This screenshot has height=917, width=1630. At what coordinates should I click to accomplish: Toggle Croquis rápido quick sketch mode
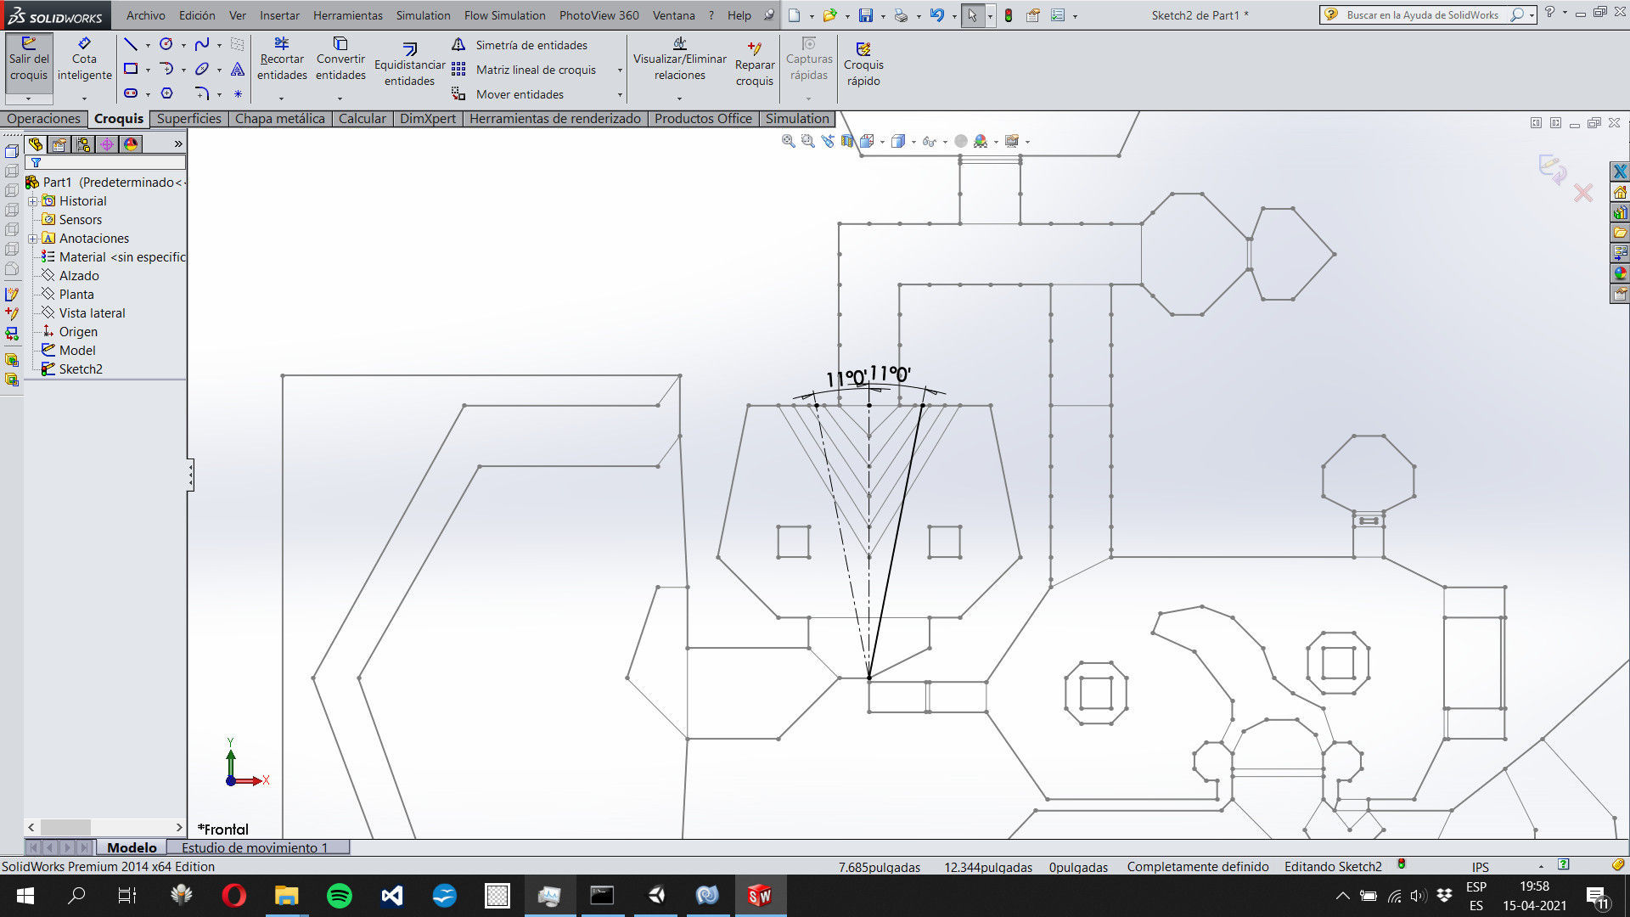point(863,65)
